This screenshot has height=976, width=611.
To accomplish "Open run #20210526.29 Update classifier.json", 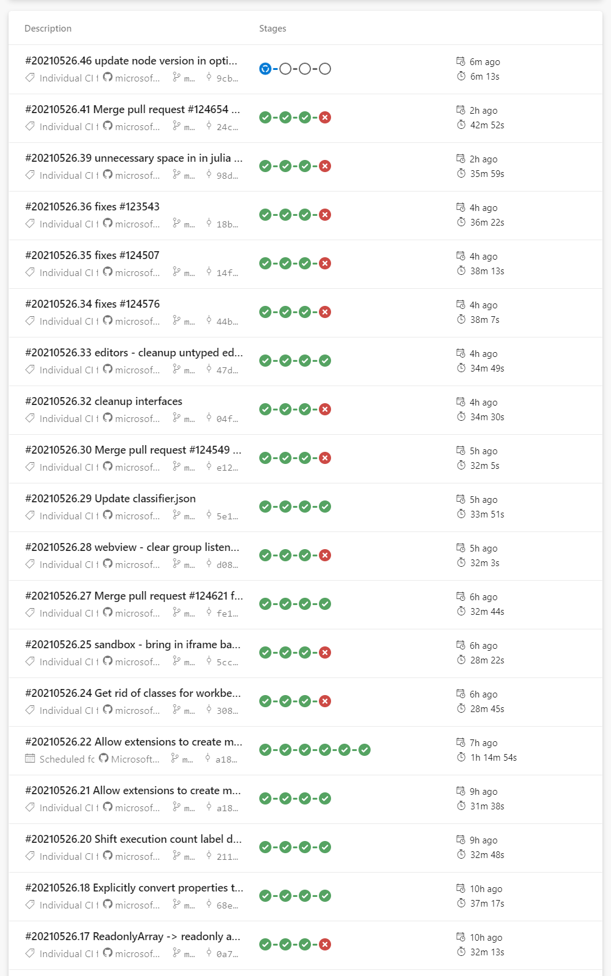I will point(111,499).
